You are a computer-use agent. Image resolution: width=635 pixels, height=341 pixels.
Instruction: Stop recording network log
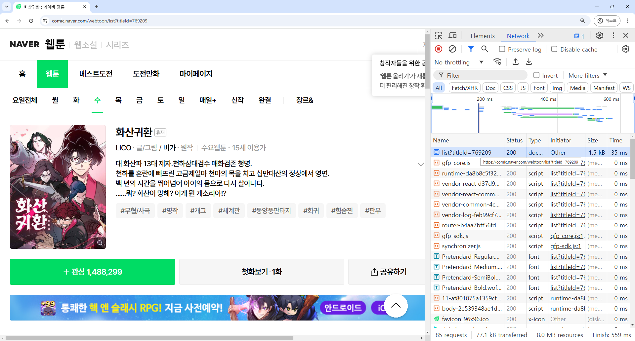(439, 49)
